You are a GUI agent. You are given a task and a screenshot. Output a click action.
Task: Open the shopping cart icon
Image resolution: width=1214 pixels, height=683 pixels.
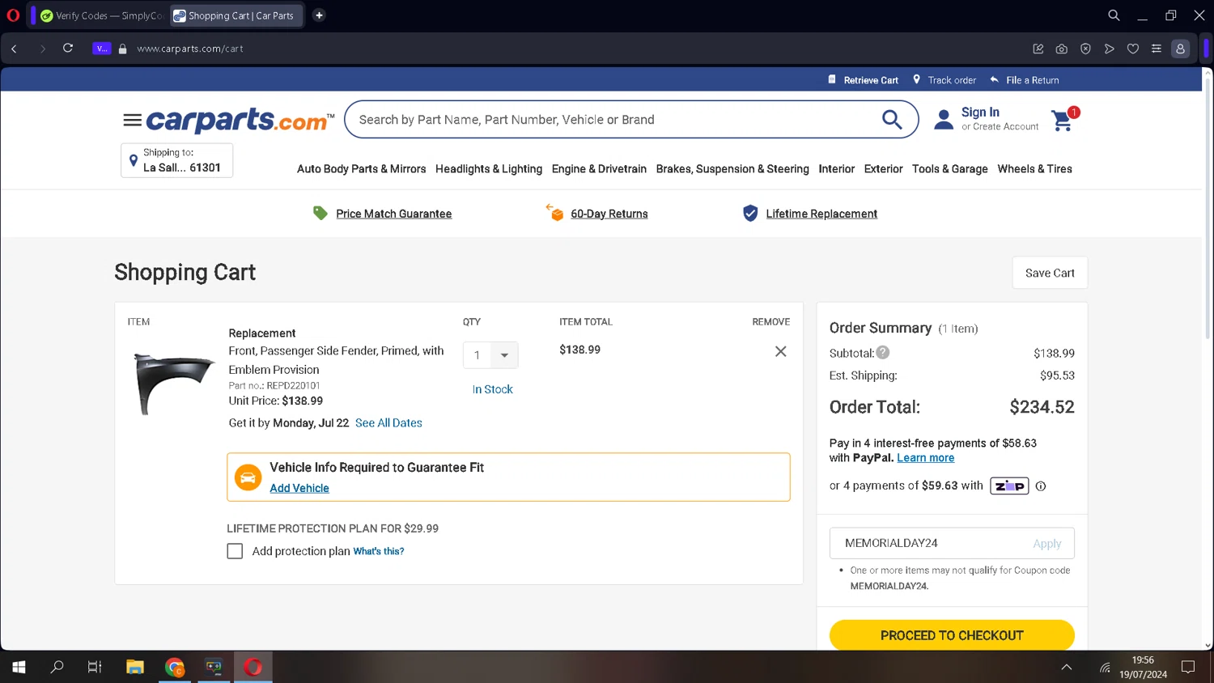[x=1063, y=120]
